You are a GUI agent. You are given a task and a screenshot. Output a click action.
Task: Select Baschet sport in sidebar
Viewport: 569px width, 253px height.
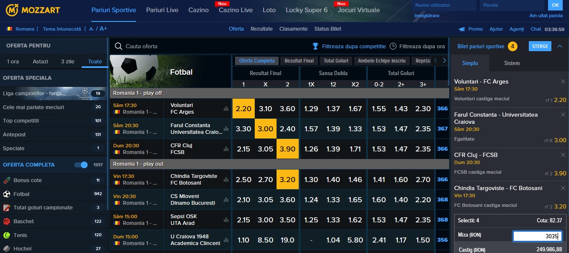coord(54,221)
